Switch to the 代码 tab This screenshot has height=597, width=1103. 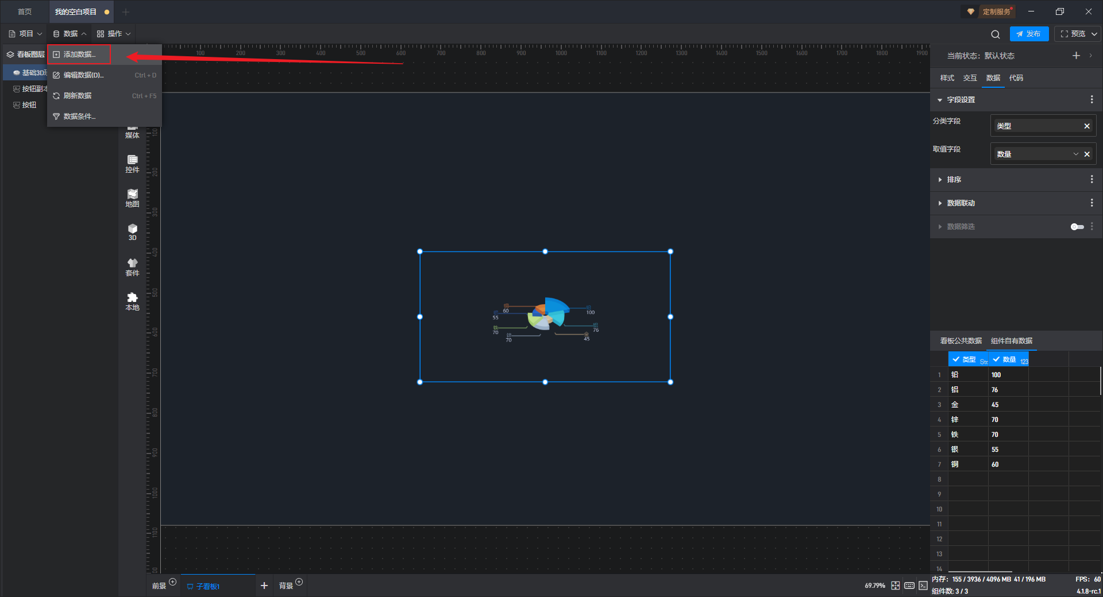point(1016,78)
